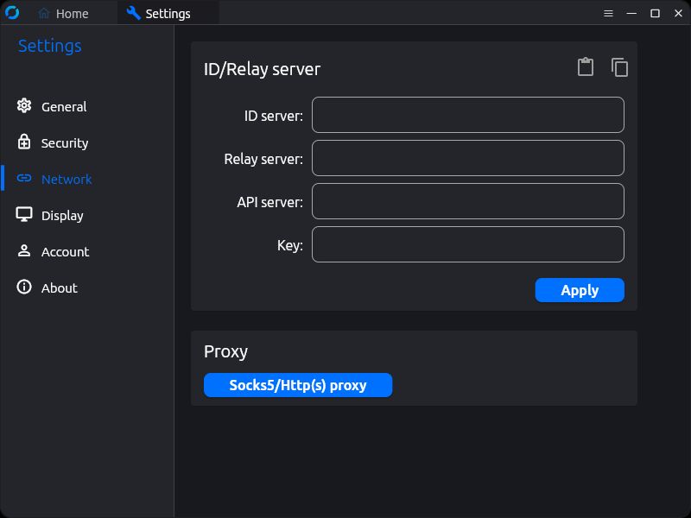691x518 pixels.
Task: Click the RustDesk logo in titlebar
Action: (12, 12)
